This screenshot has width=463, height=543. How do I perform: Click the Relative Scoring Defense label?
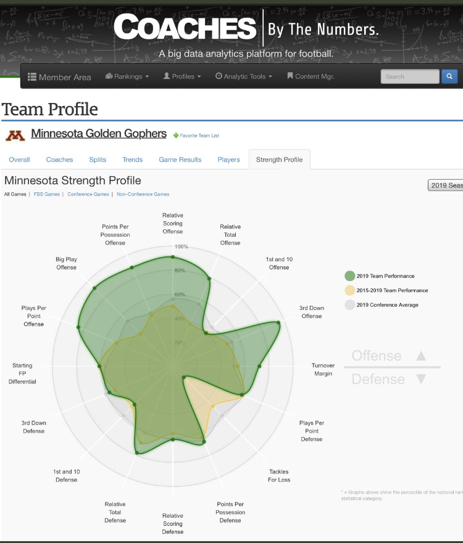coord(173,524)
